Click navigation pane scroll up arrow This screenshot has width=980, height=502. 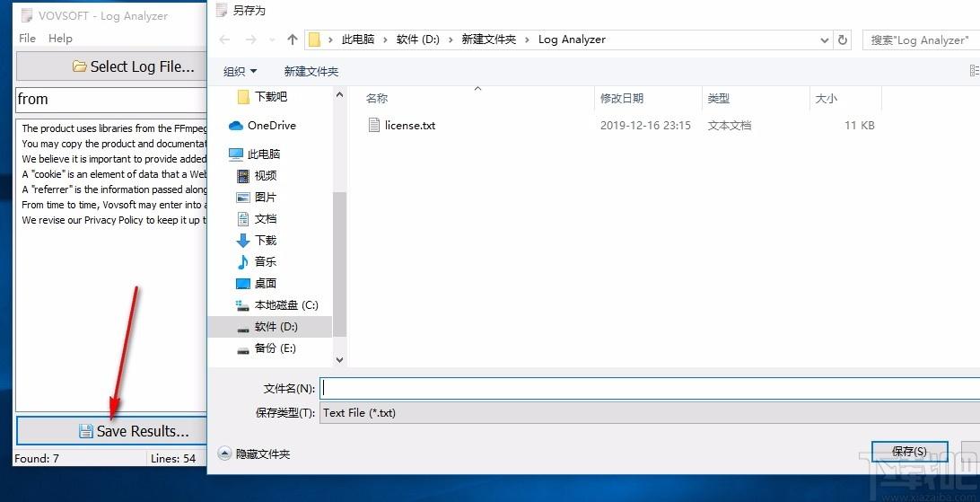tap(339, 95)
